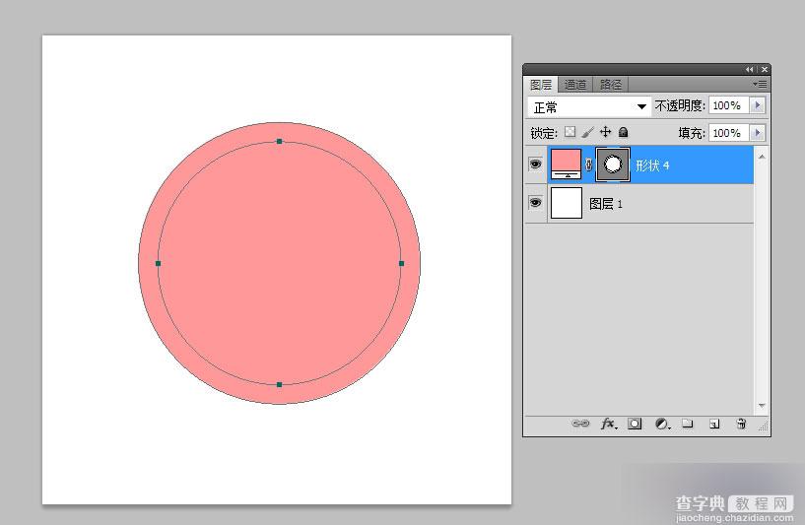Lock all layer attributes
This screenshot has height=525, width=805.
624,132
